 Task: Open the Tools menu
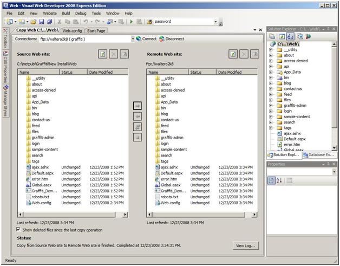96,13
